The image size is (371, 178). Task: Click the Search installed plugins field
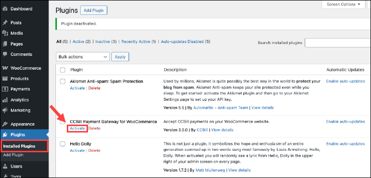[338, 43]
